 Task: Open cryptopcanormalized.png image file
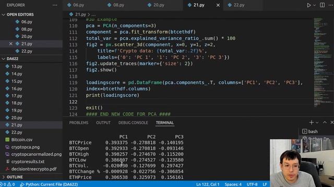36,154
